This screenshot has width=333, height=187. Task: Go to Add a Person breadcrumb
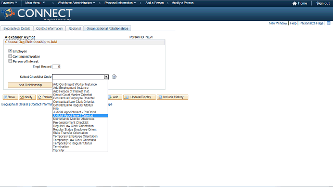coord(155,3)
